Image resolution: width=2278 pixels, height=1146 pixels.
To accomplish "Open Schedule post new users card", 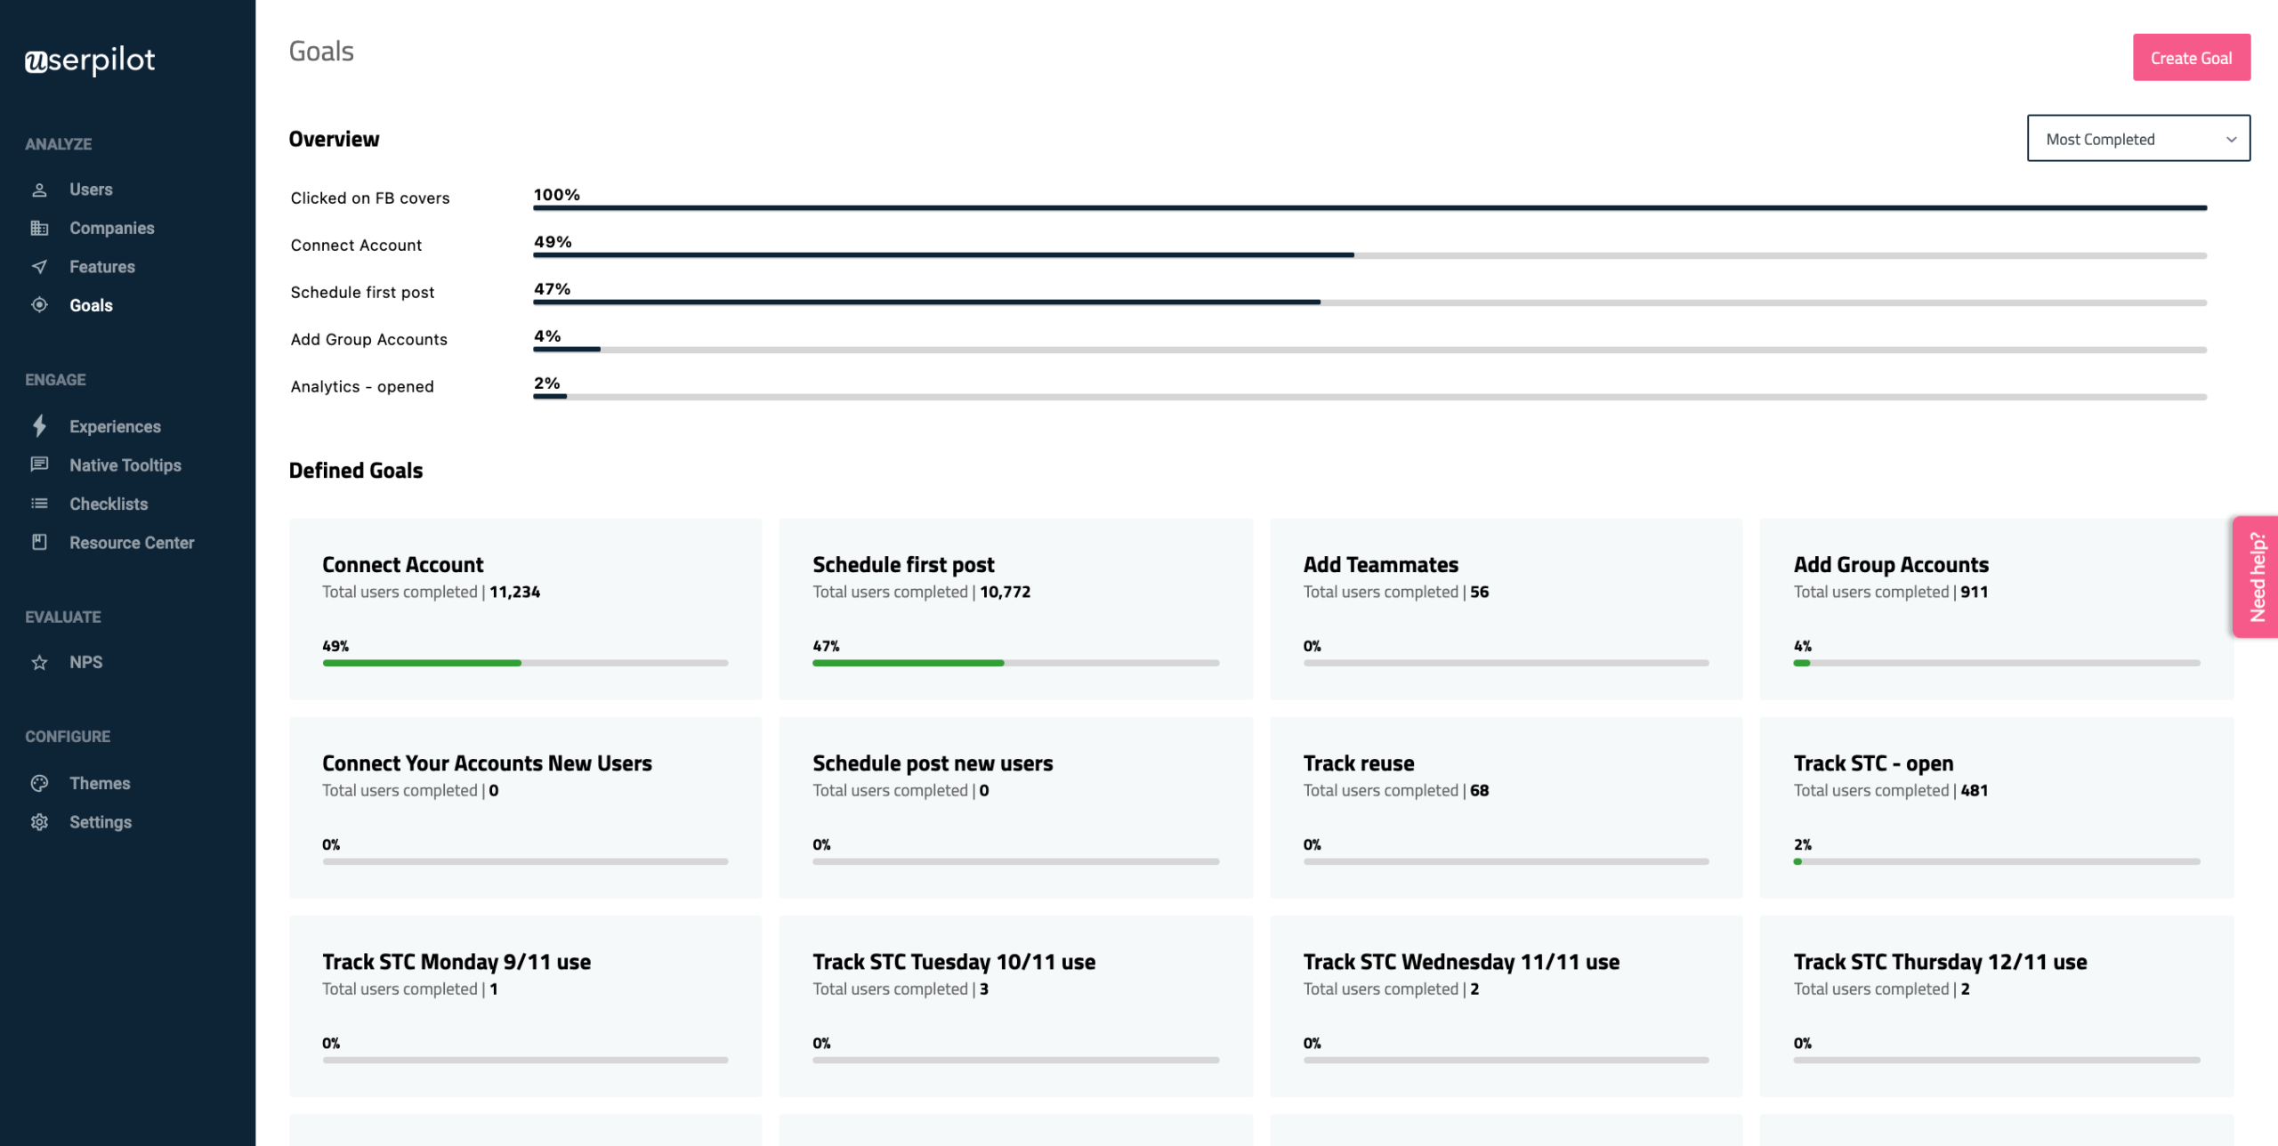I will (x=1015, y=807).
